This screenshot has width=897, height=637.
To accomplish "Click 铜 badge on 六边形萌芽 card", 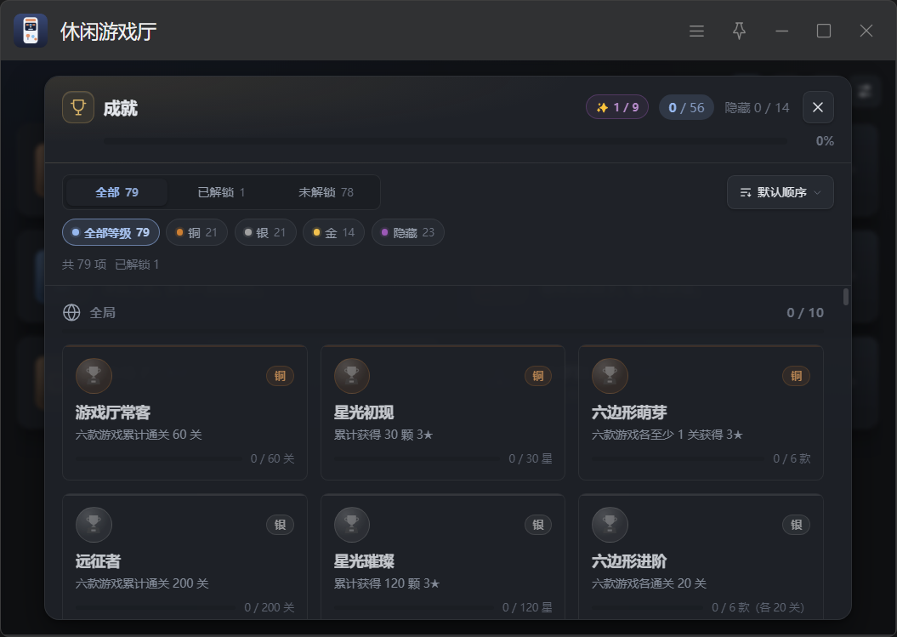I will point(797,375).
